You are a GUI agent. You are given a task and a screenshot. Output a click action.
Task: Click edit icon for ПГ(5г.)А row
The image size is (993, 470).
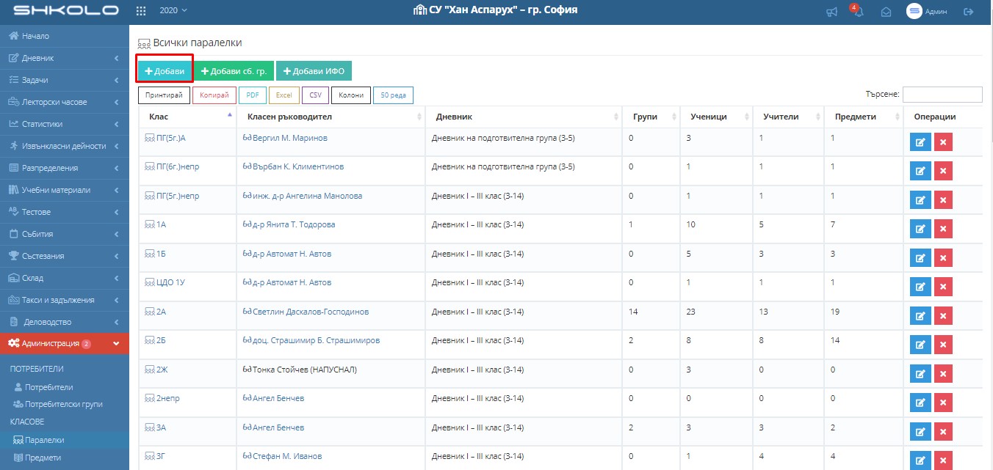tap(920, 142)
